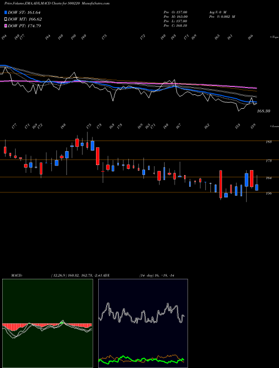
Task: Click the blue DOW ST legend swatch
Action: [x=6, y=12]
